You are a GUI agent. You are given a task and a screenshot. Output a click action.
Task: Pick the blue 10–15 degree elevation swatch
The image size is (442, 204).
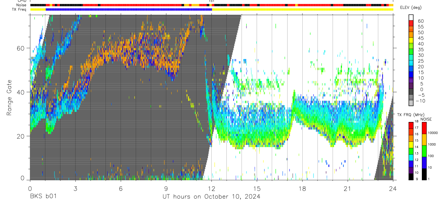tap(411, 75)
